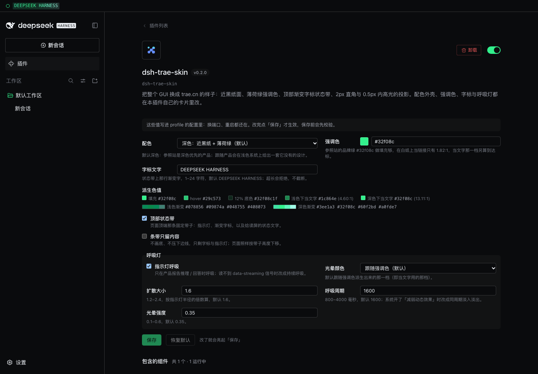This screenshot has width=538, height=374.
Task: Click the 新会话 button
Action: (x=52, y=45)
